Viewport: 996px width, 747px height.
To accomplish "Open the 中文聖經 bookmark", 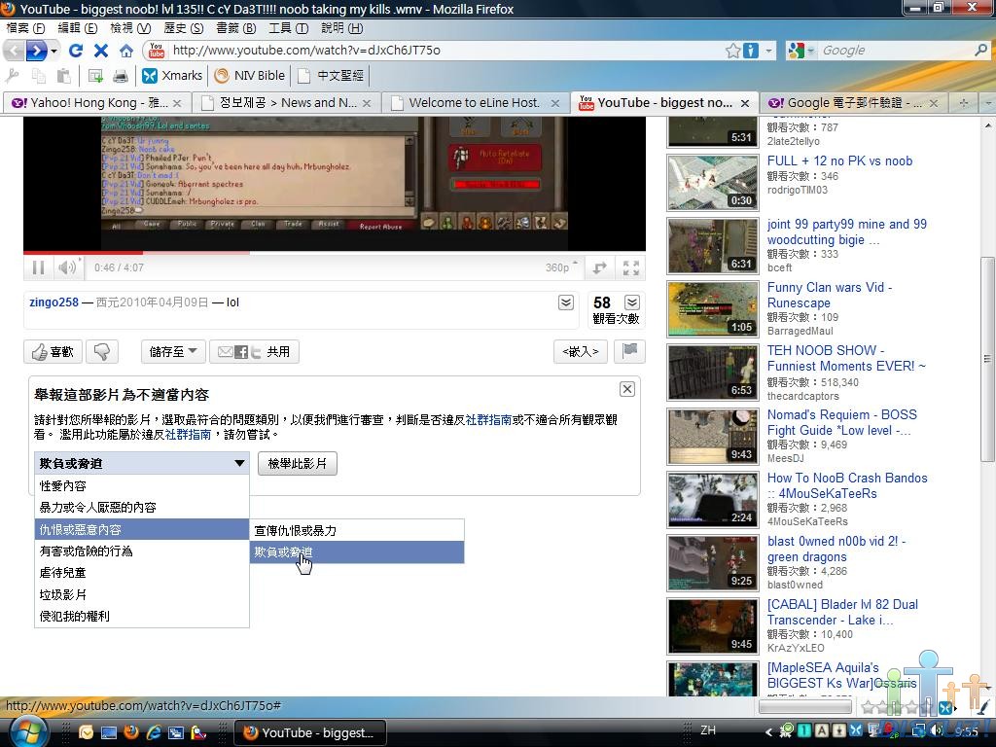I will tap(332, 76).
